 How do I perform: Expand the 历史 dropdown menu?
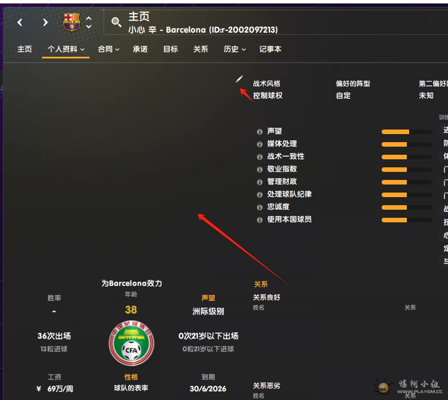click(x=235, y=49)
